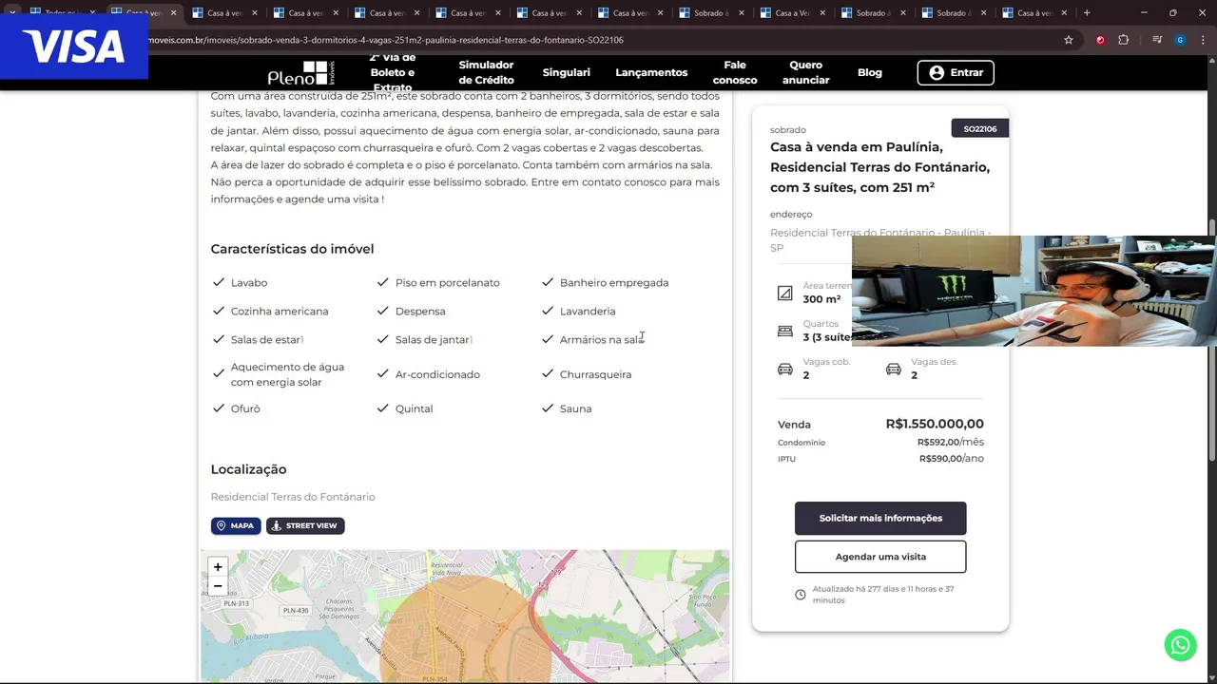
Task: Click the 'Armários na sala' feature
Action: pyautogui.click(x=602, y=339)
